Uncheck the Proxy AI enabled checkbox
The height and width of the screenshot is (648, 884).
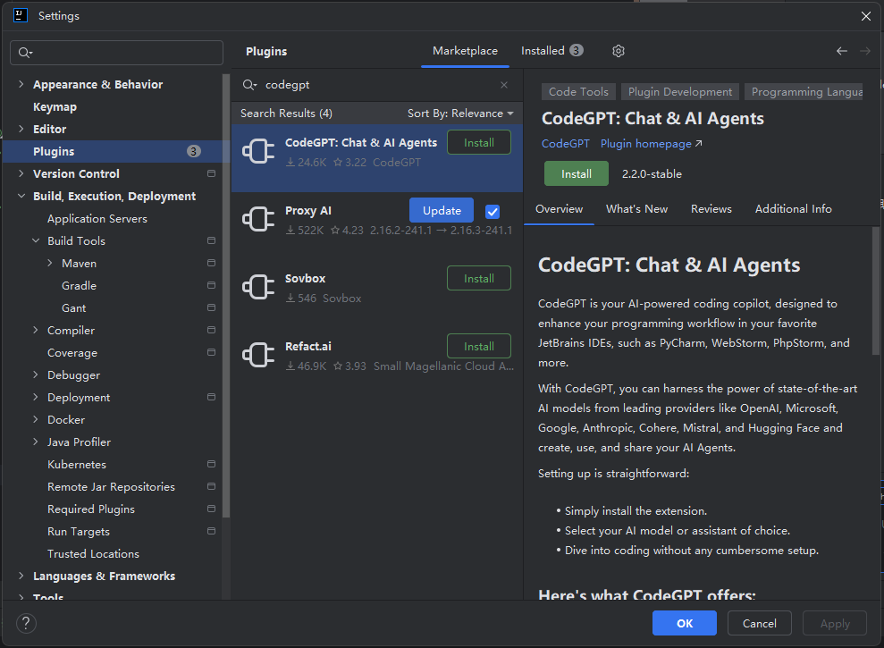tap(493, 212)
